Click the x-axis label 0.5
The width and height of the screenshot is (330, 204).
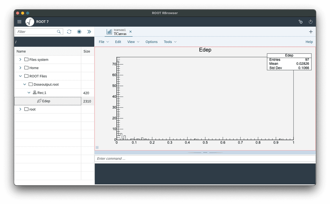[205, 142]
